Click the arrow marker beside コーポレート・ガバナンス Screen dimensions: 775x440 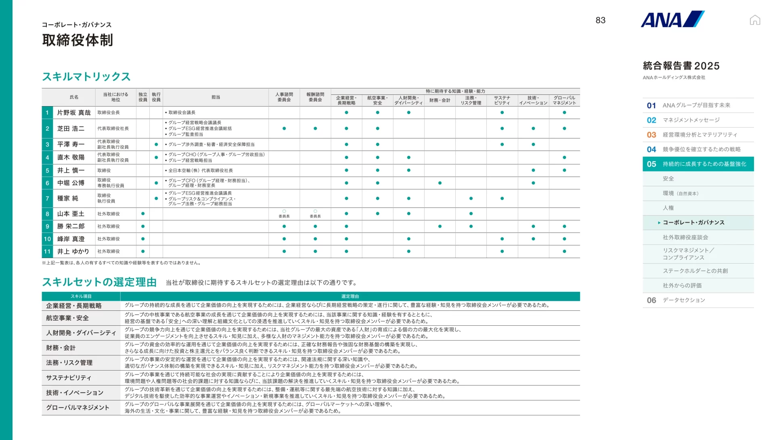coord(659,223)
